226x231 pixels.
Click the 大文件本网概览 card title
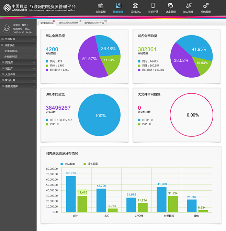(149, 94)
